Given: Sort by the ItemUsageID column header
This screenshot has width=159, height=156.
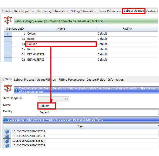Looking at the screenshot, I should [15, 29].
